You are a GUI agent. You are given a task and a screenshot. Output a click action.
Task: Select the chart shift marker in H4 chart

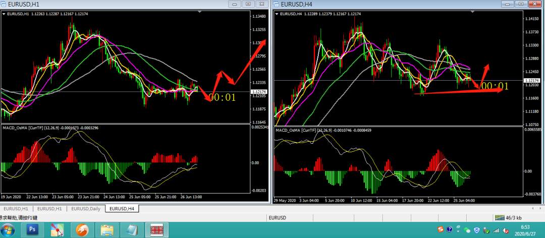click(x=473, y=12)
